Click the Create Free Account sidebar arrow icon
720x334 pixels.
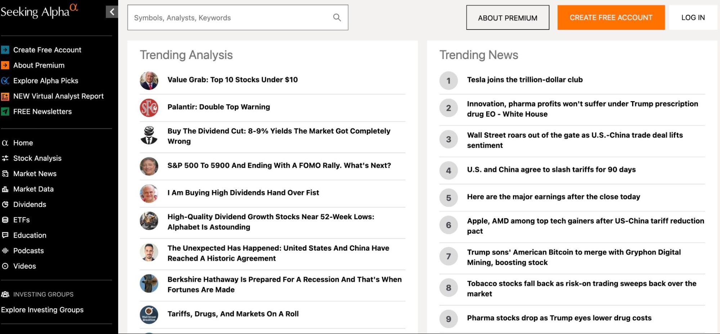pyautogui.click(x=5, y=50)
